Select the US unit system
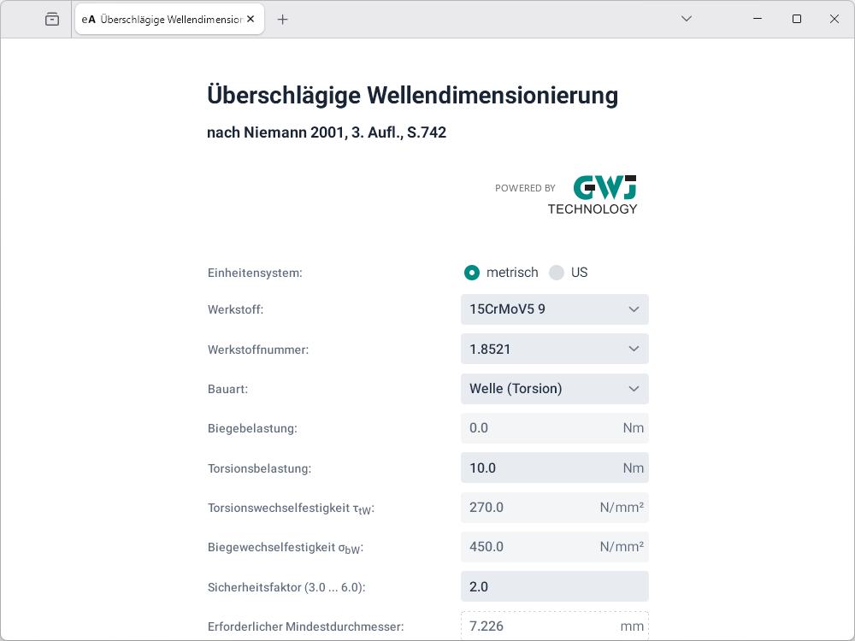 [x=557, y=273]
